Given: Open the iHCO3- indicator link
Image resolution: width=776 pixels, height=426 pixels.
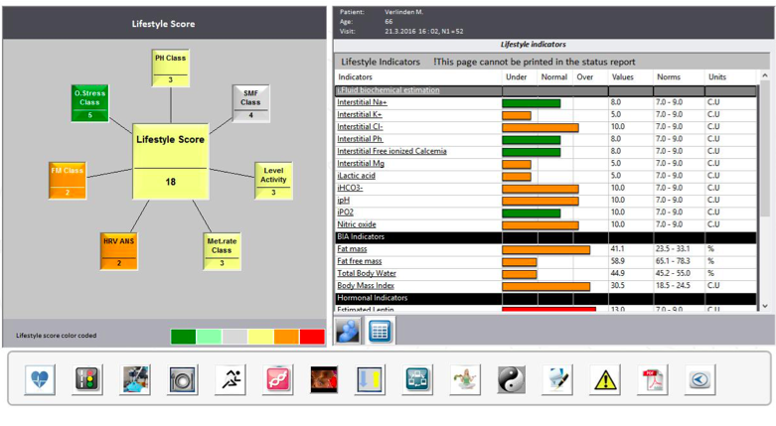Looking at the screenshot, I should click(x=350, y=188).
